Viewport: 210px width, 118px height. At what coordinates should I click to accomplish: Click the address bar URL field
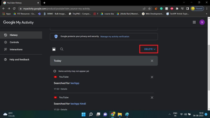pyautogui.click(x=79, y=8)
